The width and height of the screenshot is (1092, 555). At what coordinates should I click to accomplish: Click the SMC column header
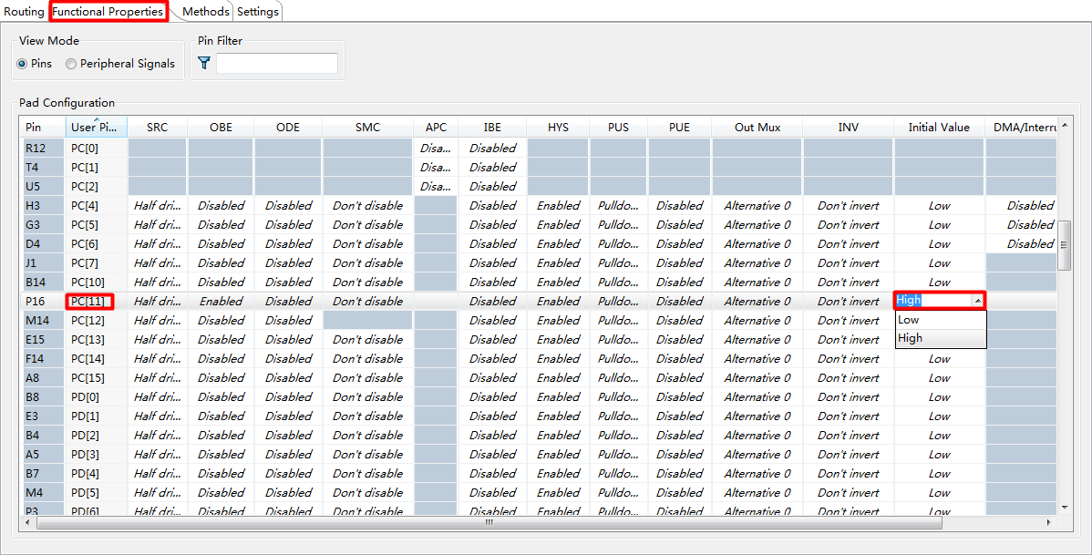coord(367,128)
